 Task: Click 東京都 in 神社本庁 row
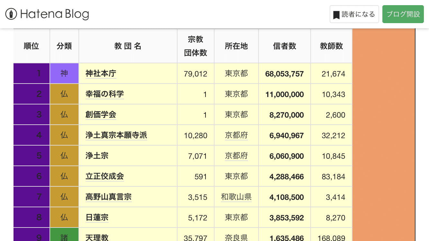(236, 74)
